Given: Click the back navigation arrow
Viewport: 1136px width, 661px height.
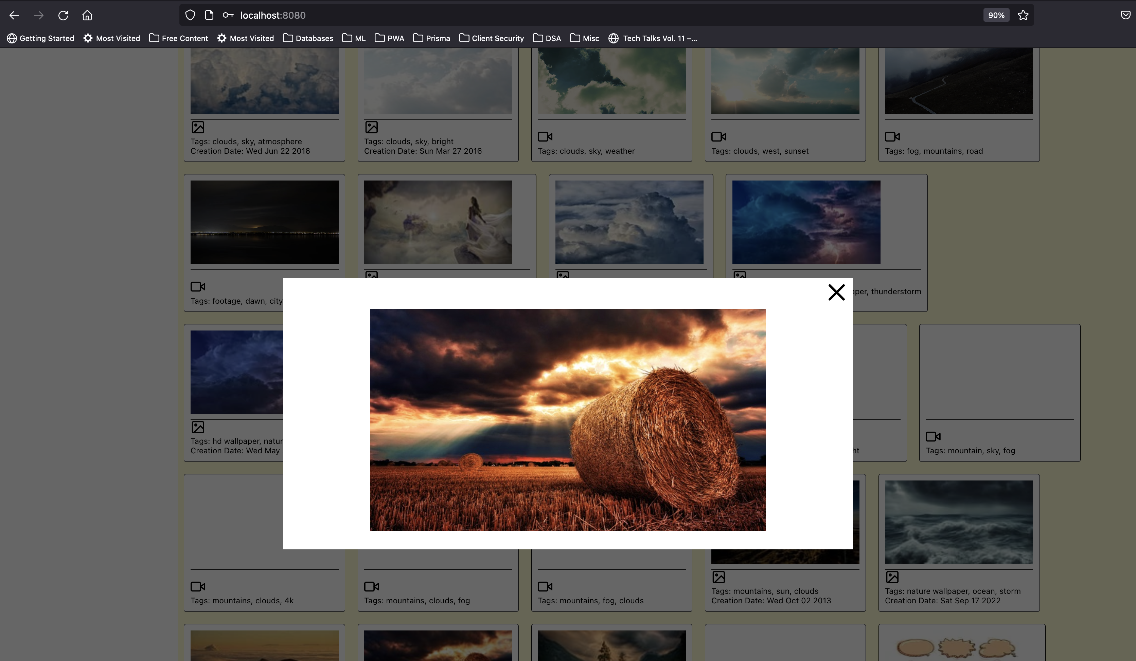Looking at the screenshot, I should [14, 15].
